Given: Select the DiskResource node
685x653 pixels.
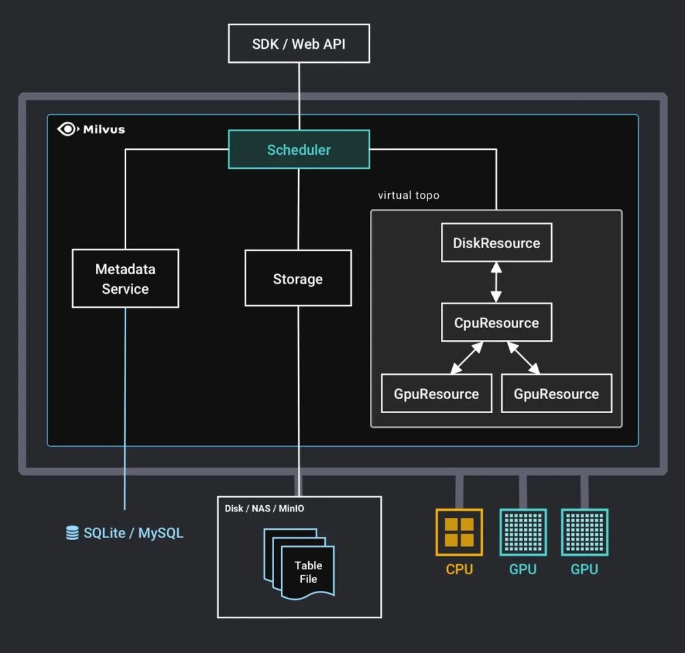Looking at the screenshot, I should pyautogui.click(x=496, y=242).
